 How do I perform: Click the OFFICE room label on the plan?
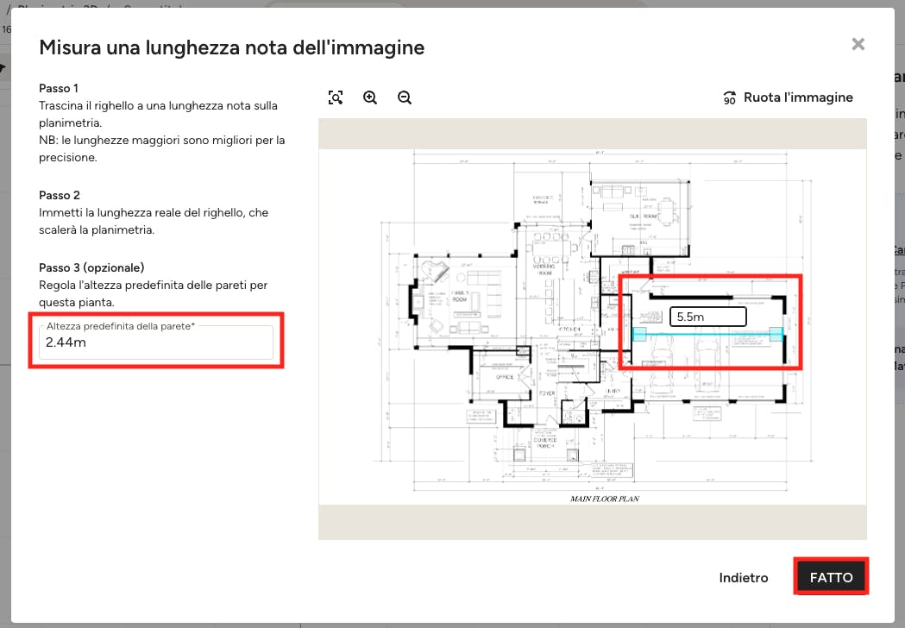[x=505, y=377]
